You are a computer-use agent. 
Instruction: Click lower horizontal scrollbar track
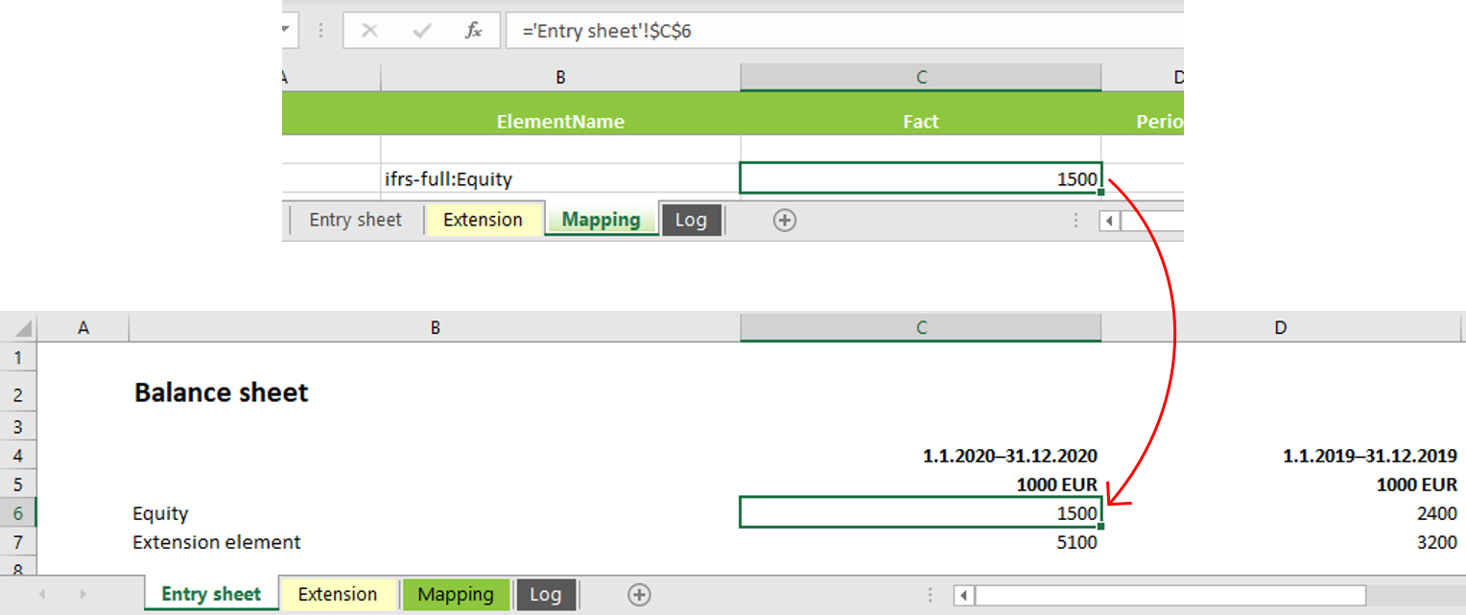[1170, 596]
